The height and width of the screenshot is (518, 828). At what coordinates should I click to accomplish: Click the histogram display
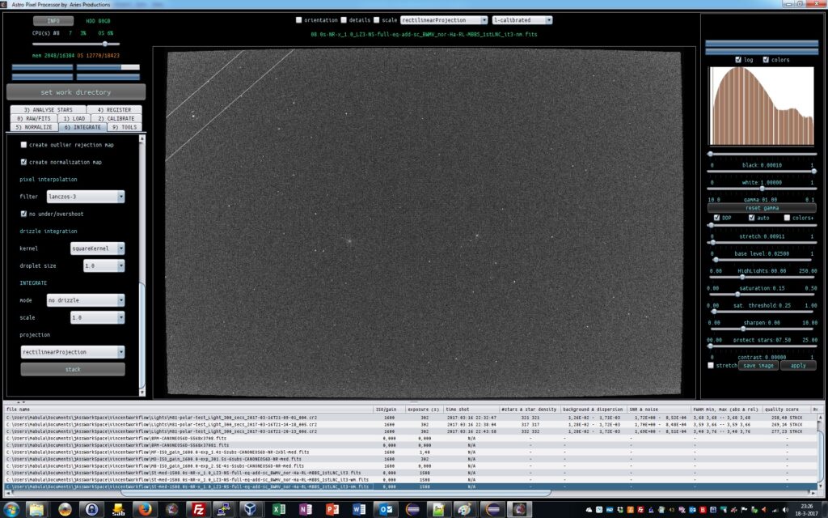click(x=761, y=106)
